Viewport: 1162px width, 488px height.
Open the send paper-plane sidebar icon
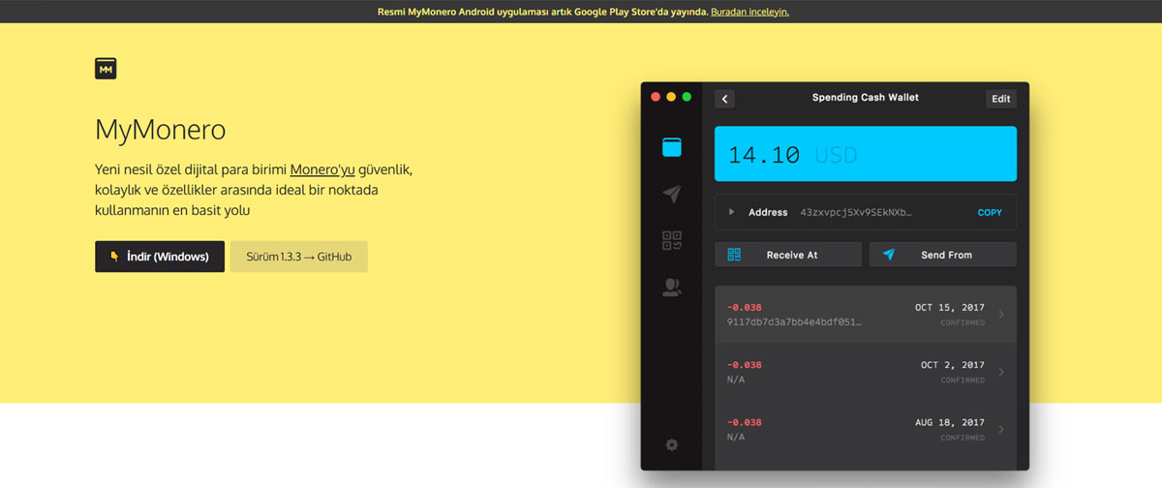pyautogui.click(x=671, y=195)
